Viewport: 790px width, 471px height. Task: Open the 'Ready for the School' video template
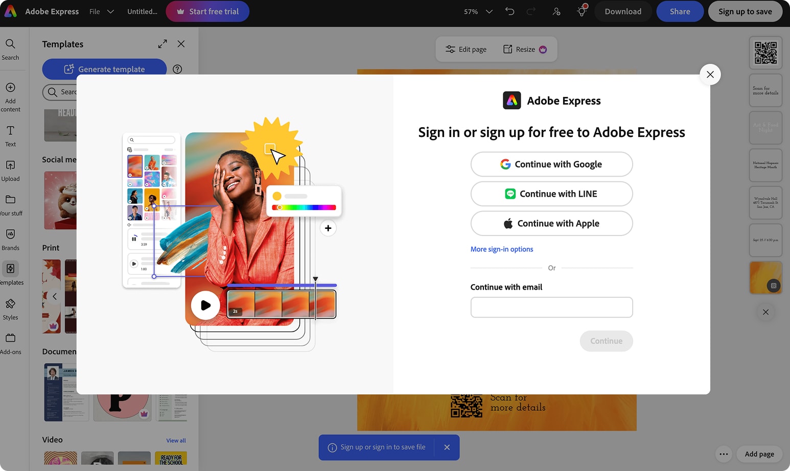point(171,459)
